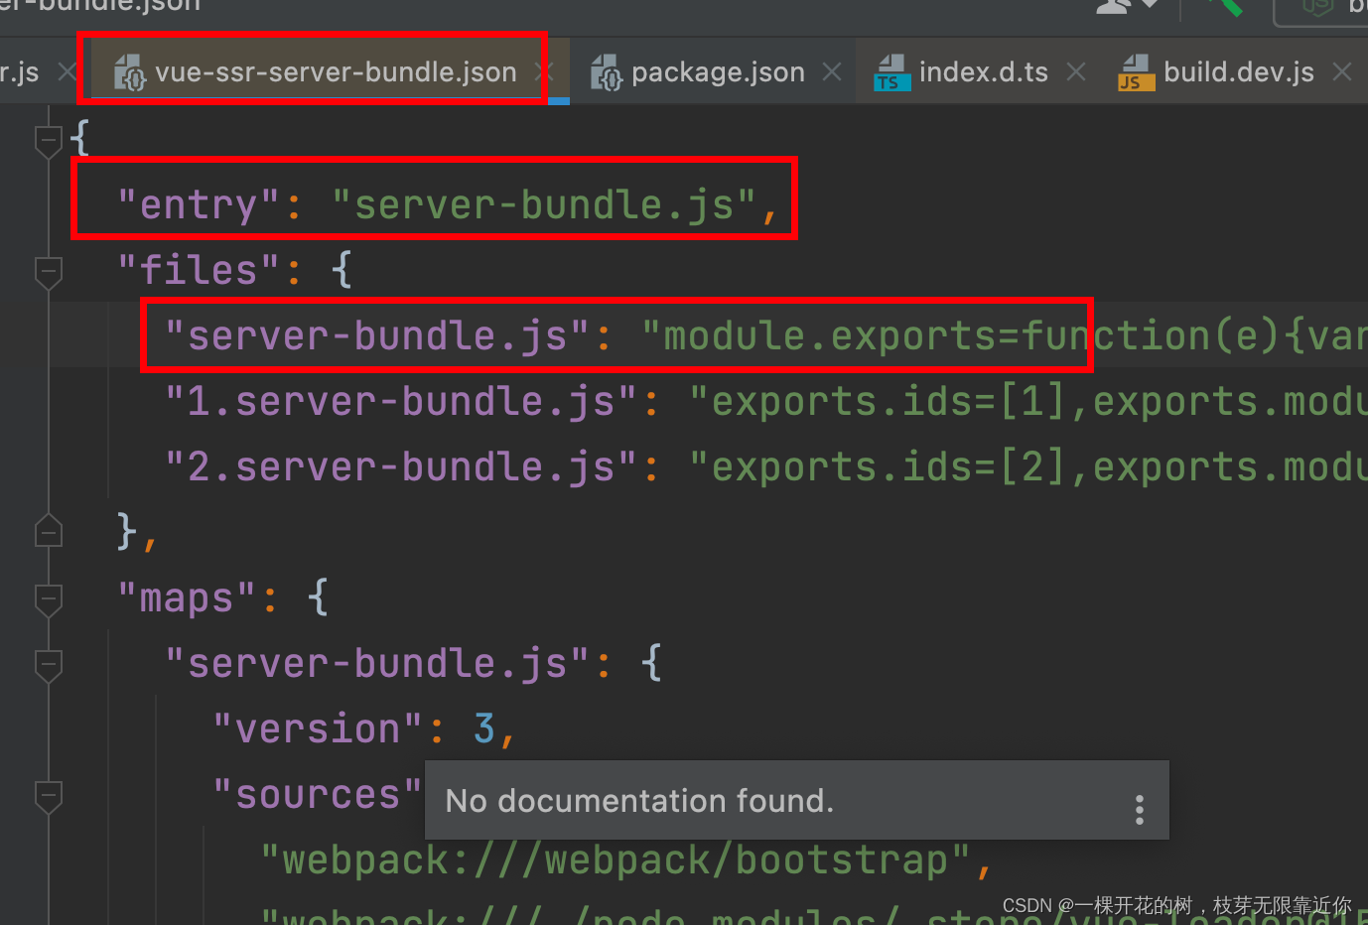The height and width of the screenshot is (925, 1368).
Task: Collapse the root JSON object fold marker
Action: [48, 141]
